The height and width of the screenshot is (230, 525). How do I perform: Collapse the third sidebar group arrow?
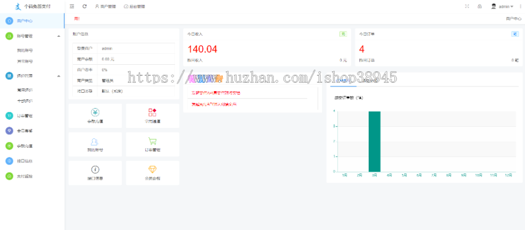tap(58, 76)
